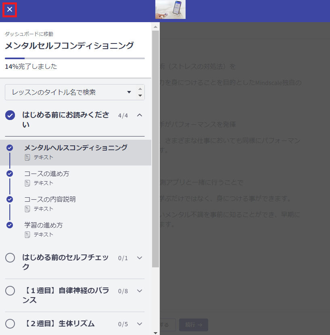Image resolution: width=330 pixels, height=335 pixels.
Task: Click the 0/8 lesson count
Action: pyautogui.click(x=123, y=291)
